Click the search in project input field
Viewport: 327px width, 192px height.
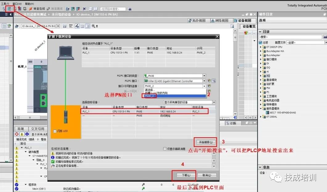[x=113, y=9]
